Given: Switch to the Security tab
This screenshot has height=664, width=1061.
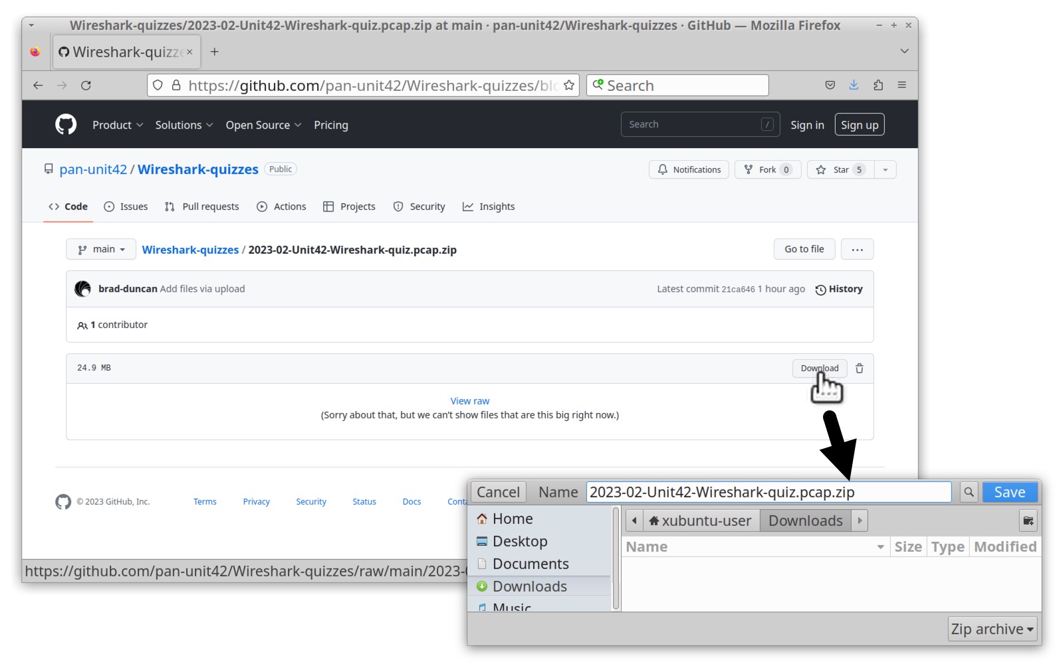Looking at the screenshot, I should (x=419, y=207).
